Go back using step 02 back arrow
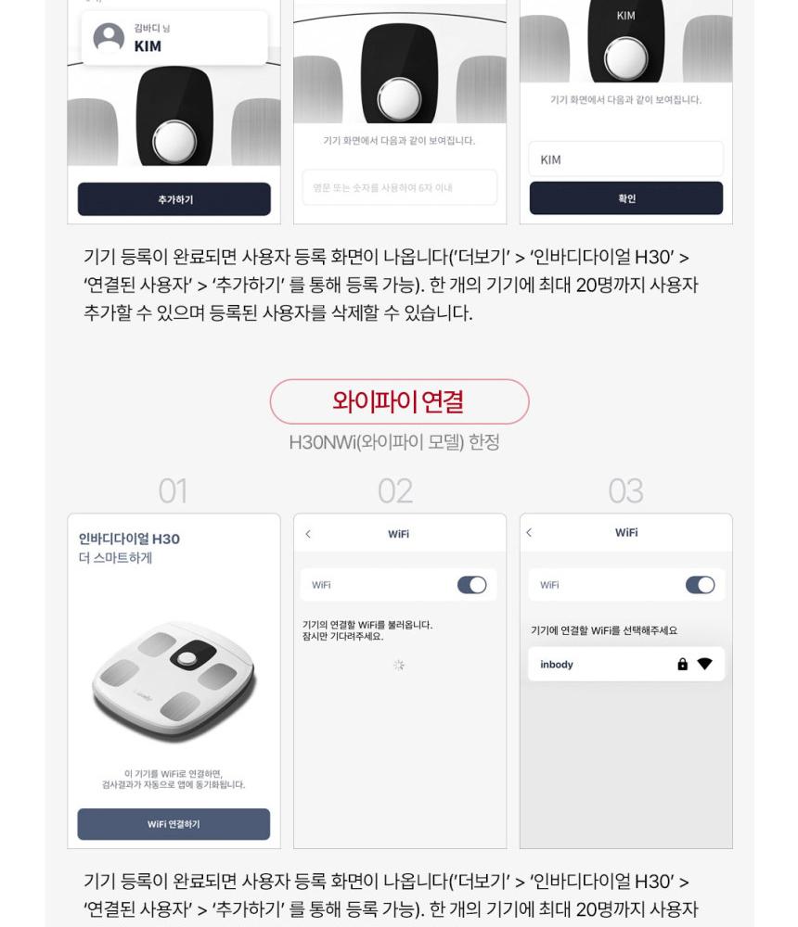798x927 pixels. pos(308,534)
